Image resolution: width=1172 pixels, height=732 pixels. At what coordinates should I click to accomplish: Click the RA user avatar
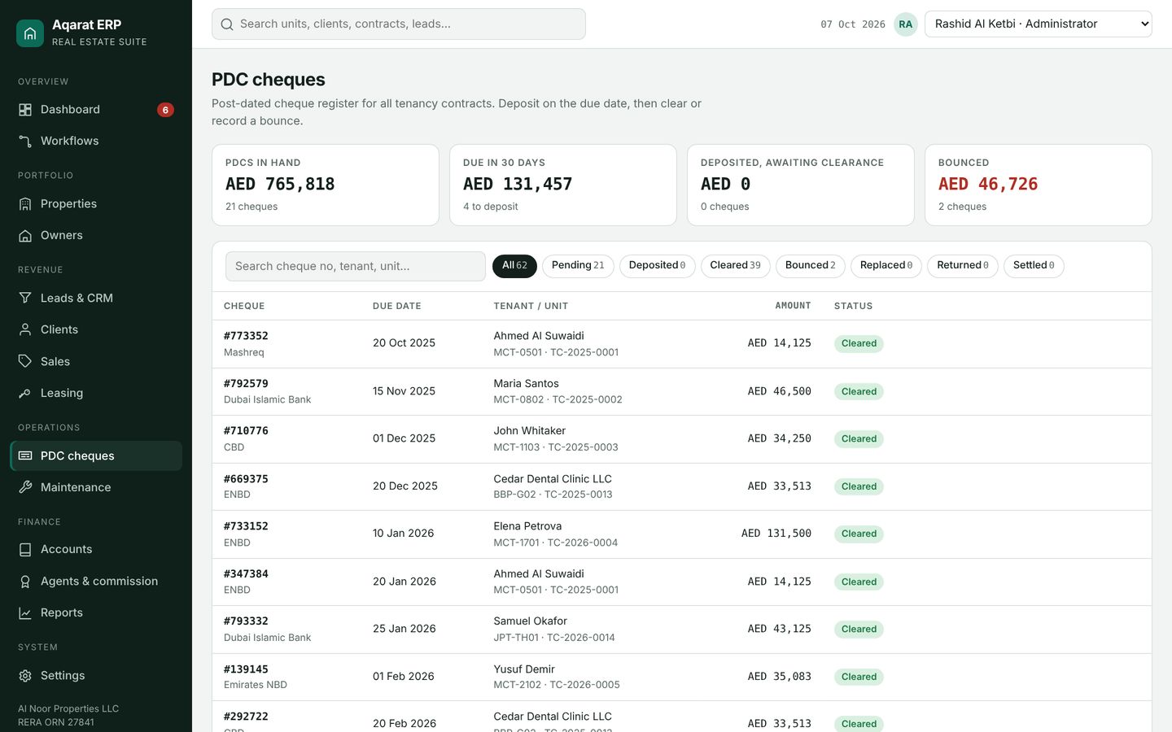(x=906, y=24)
